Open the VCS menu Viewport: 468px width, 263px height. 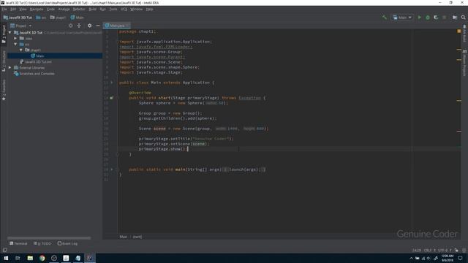124,9
